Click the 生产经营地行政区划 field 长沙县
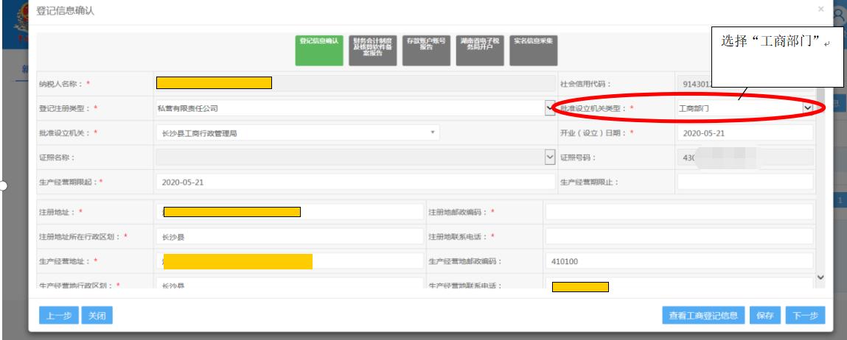Viewport: 847px width, 340px height. tap(290, 284)
